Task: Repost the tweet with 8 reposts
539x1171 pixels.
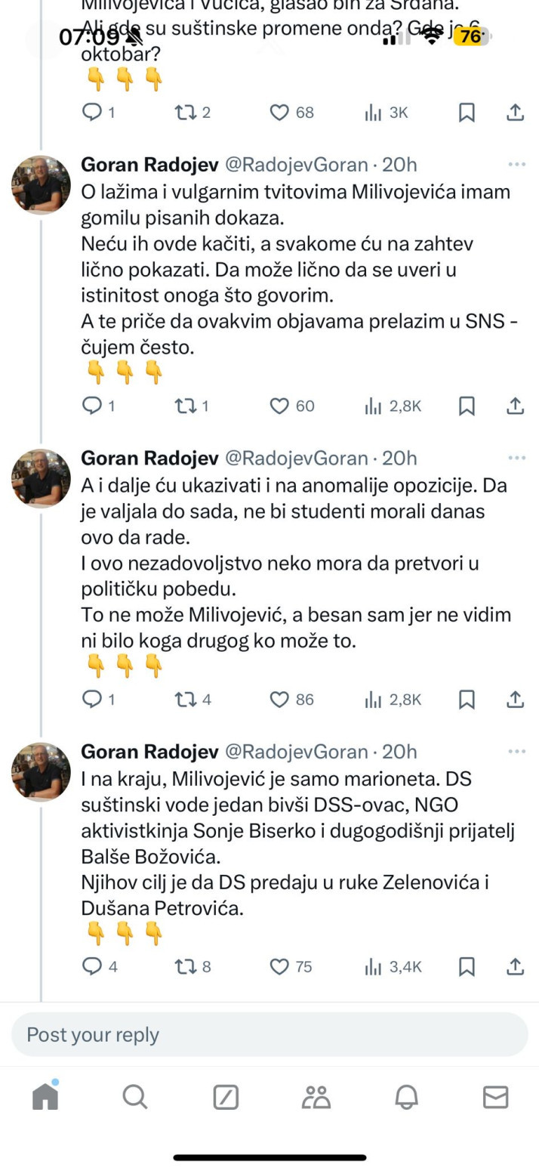Action: (x=183, y=966)
